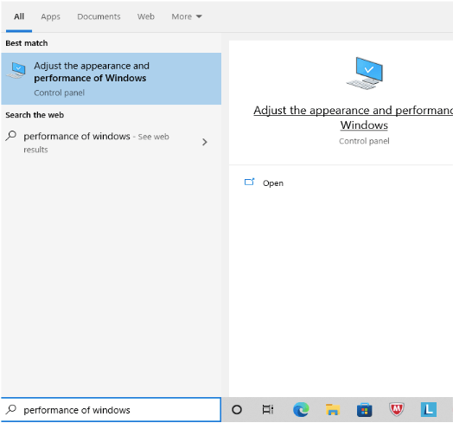This screenshot has height=423, width=453.
Task: Click magnifier icon beside web search result
Action: (11, 136)
